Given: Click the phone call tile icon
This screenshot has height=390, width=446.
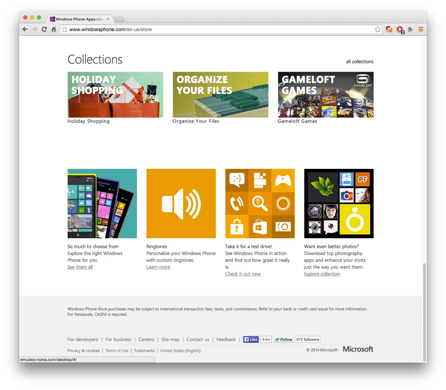Looking at the screenshot, I should tap(237, 203).
